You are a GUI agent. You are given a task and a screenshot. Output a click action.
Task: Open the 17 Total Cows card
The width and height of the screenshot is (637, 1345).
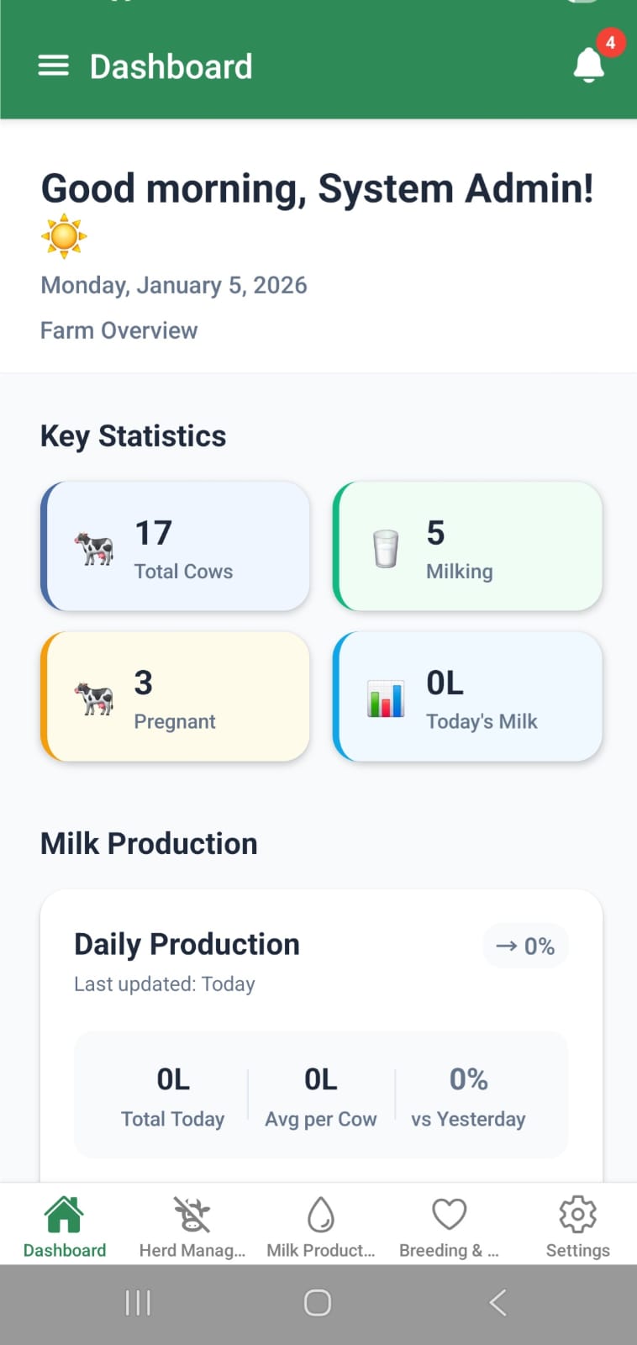pos(176,546)
